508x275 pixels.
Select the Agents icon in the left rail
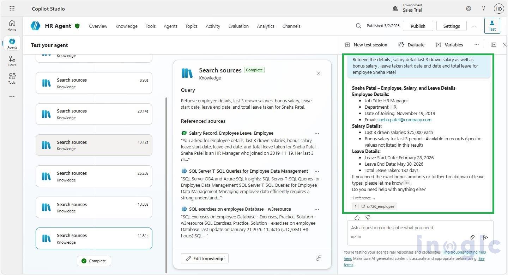[12, 43]
